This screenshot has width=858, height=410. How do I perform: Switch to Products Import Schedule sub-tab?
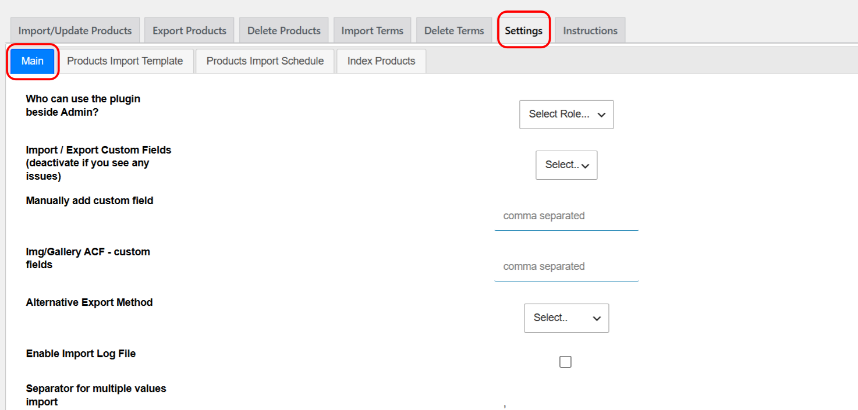coord(265,61)
